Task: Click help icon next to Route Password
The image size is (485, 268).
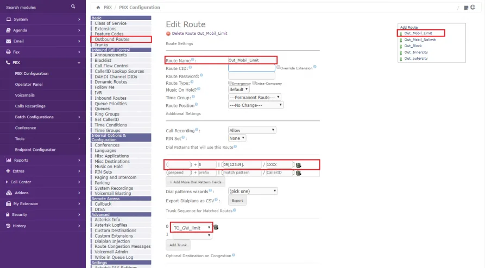Action: 201,75
